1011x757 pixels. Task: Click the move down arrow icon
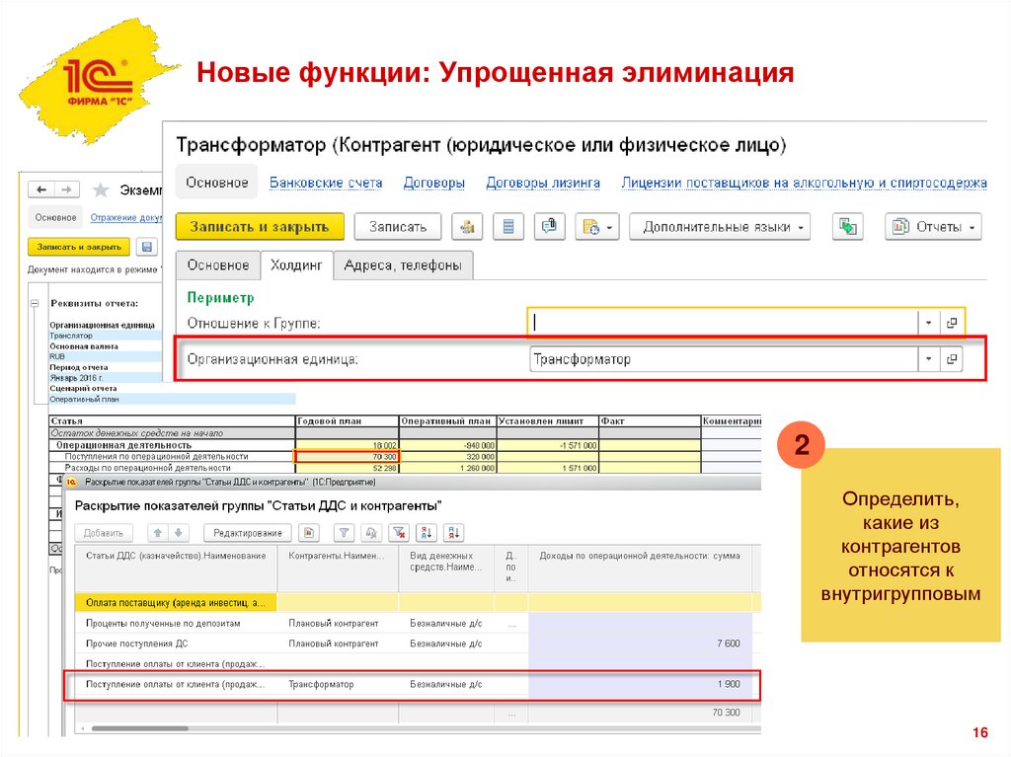point(179,533)
